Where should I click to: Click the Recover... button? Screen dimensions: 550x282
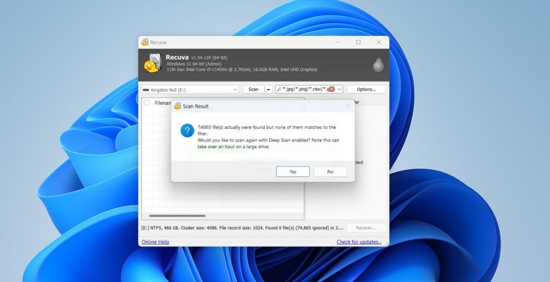(366, 228)
